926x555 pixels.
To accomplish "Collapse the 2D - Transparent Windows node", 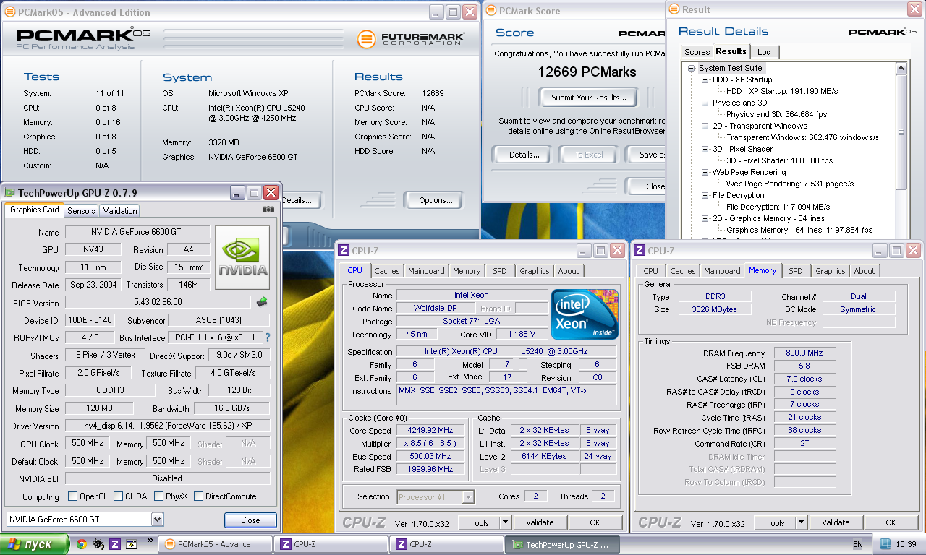I will pyautogui.click(x=705, y=126).
